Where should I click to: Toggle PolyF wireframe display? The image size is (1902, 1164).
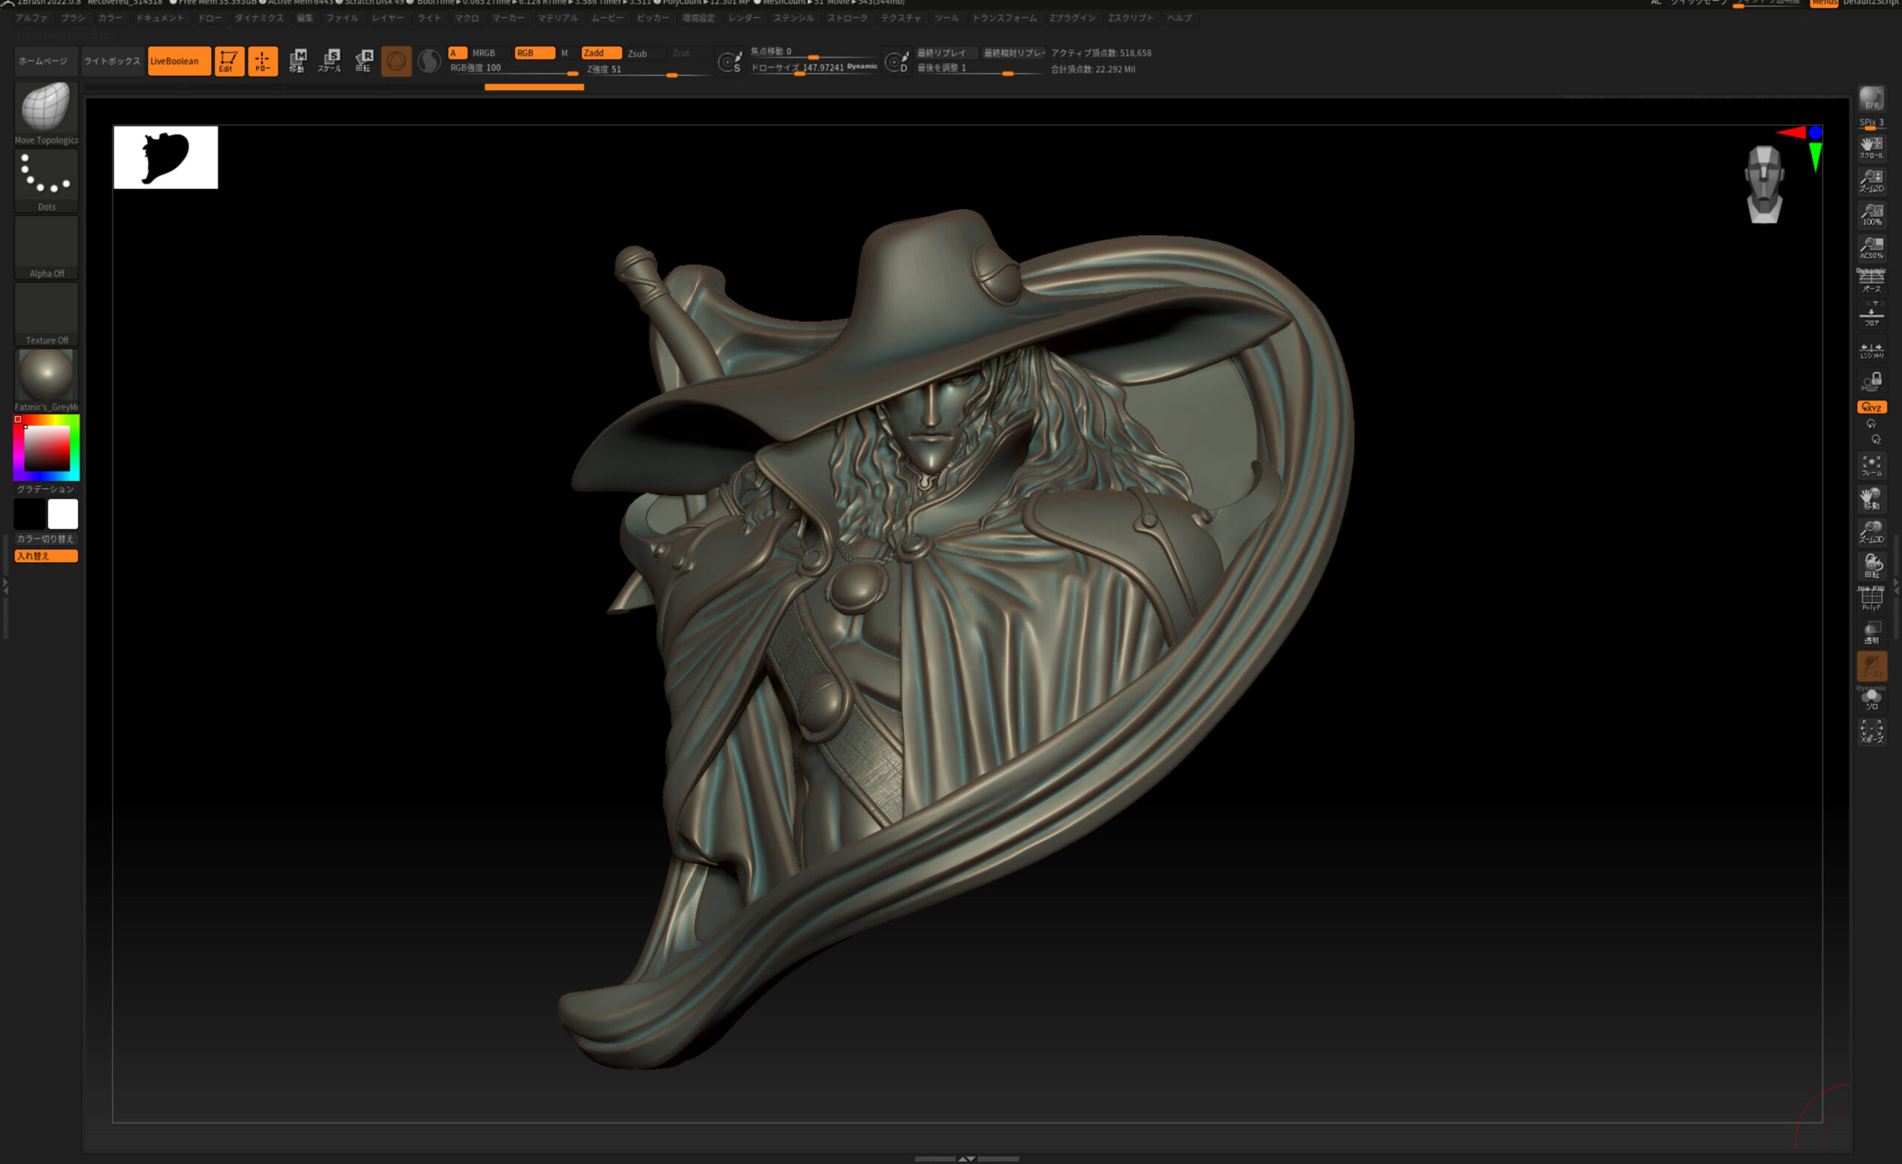click(x=1871, y=598)
